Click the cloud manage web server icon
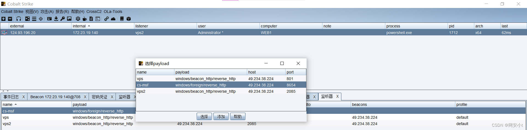This screenshot has width=527, height=130. pyautogui.click(x=113, y=19)
